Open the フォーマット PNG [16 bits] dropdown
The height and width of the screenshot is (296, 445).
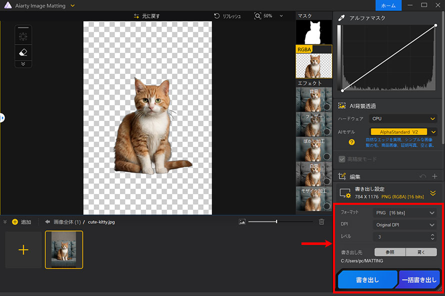tap(404, 213)
